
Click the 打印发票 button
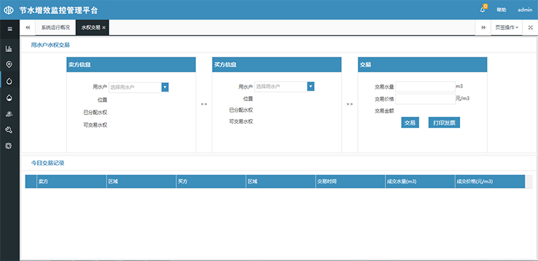[444, 122]
